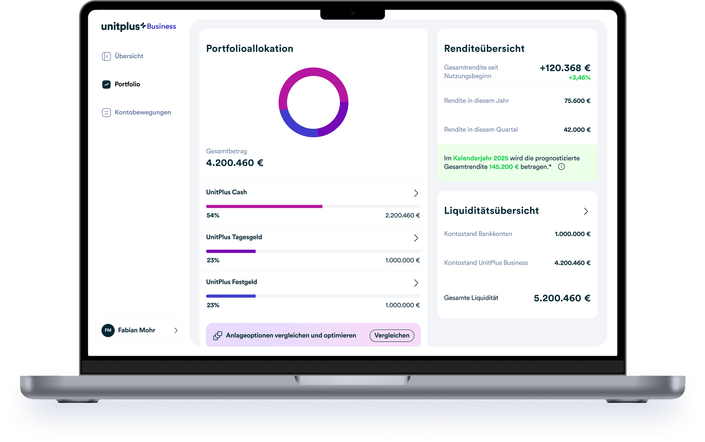
Task: Click the UnitPlus Cash 54% progress bar
Action: click(x=313, y=206)
